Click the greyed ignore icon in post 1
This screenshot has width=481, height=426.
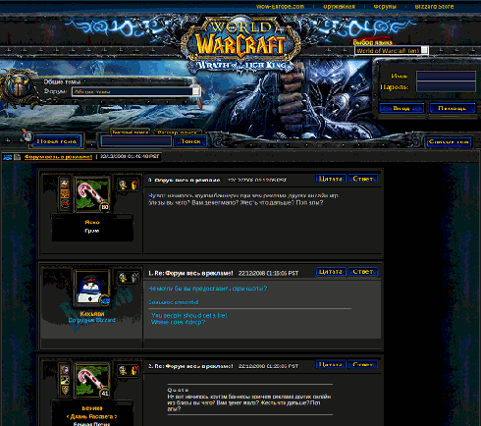click(134, 278)
